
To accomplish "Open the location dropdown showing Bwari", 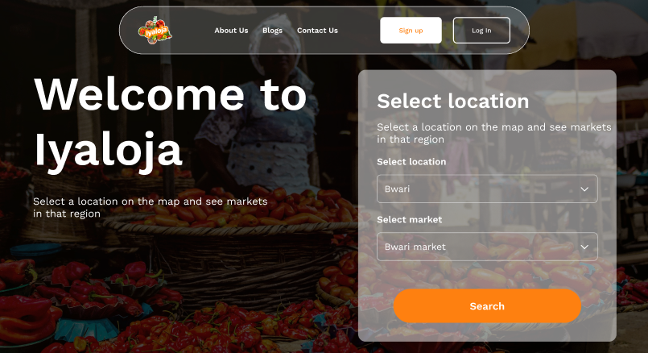I will point(487,189).
